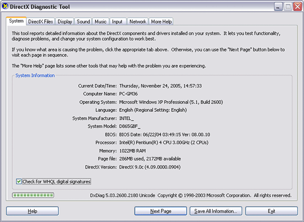Open the Display tab
304x222 pixels.
click(65, 21)
